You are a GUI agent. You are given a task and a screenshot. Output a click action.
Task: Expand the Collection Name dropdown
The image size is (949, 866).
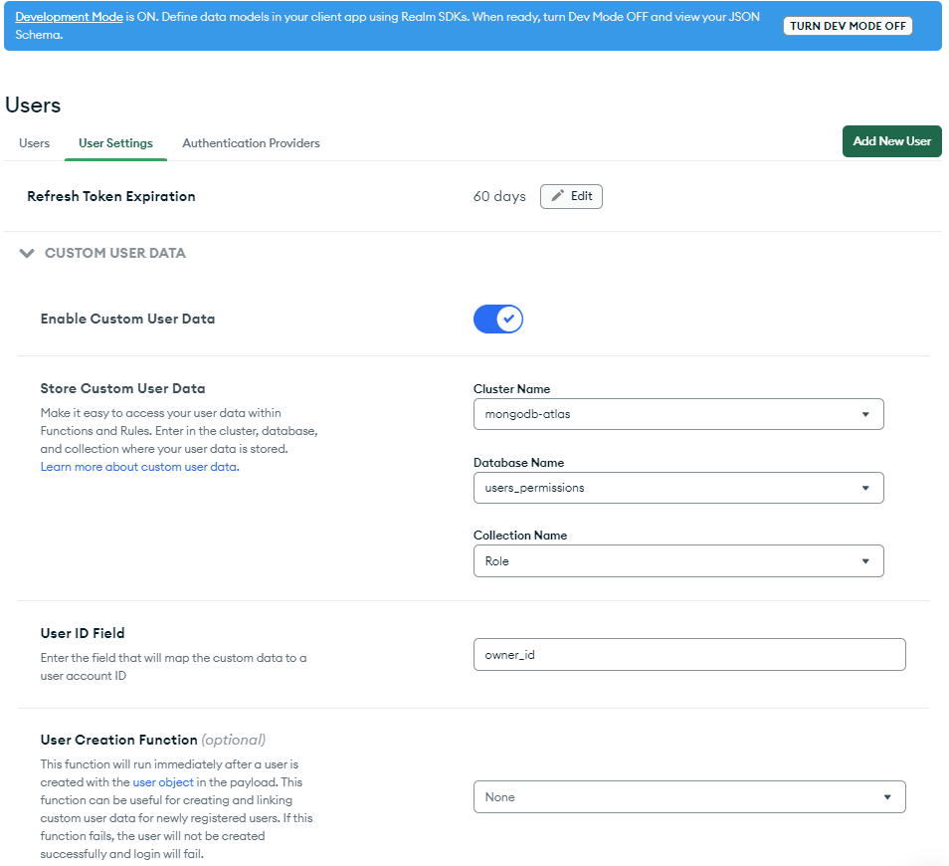click(x=677, y=561)
